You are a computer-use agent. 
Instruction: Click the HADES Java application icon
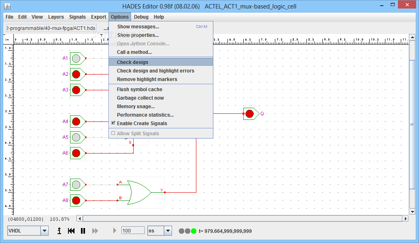click(x=7, y=6)
